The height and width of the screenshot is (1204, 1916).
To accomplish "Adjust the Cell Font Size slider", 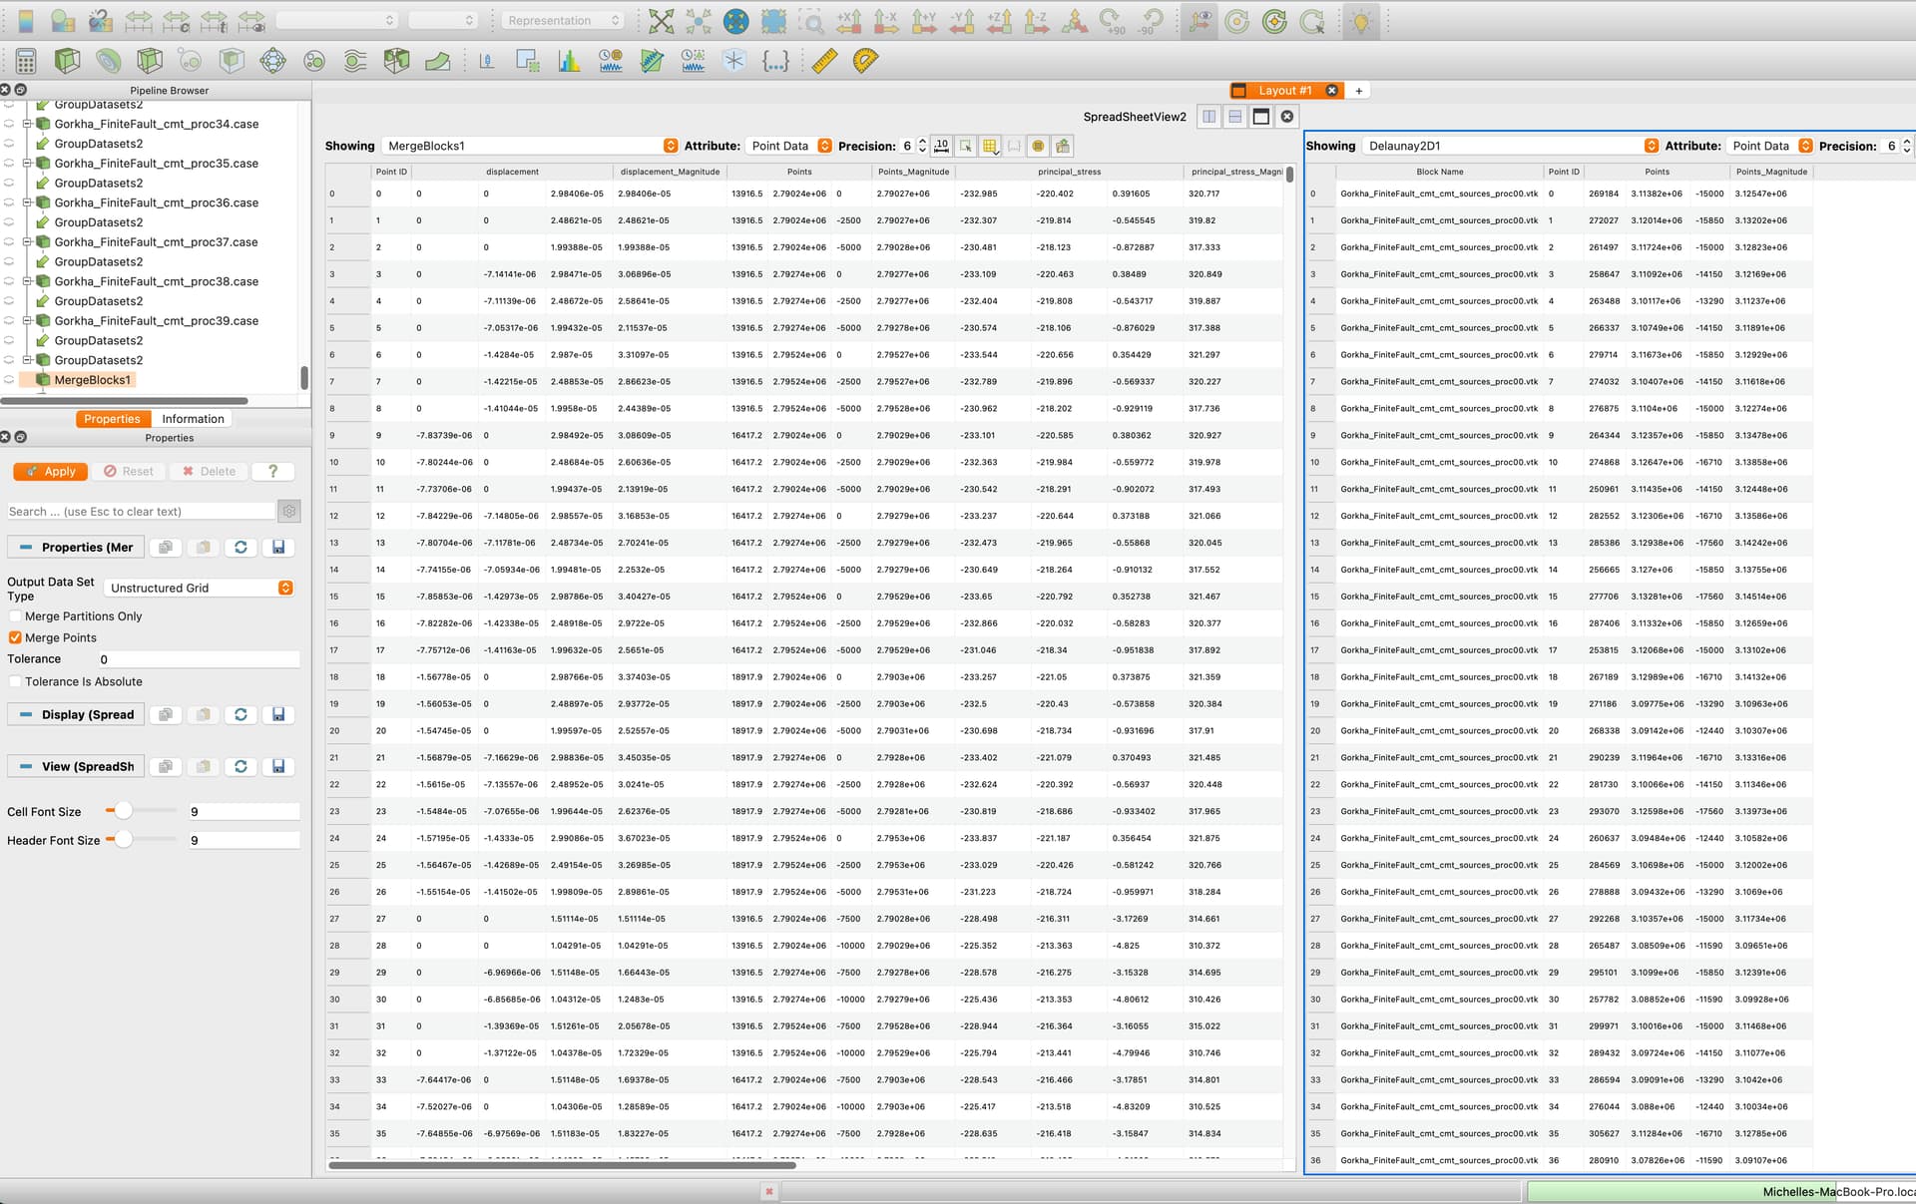I will coord(123,811).
